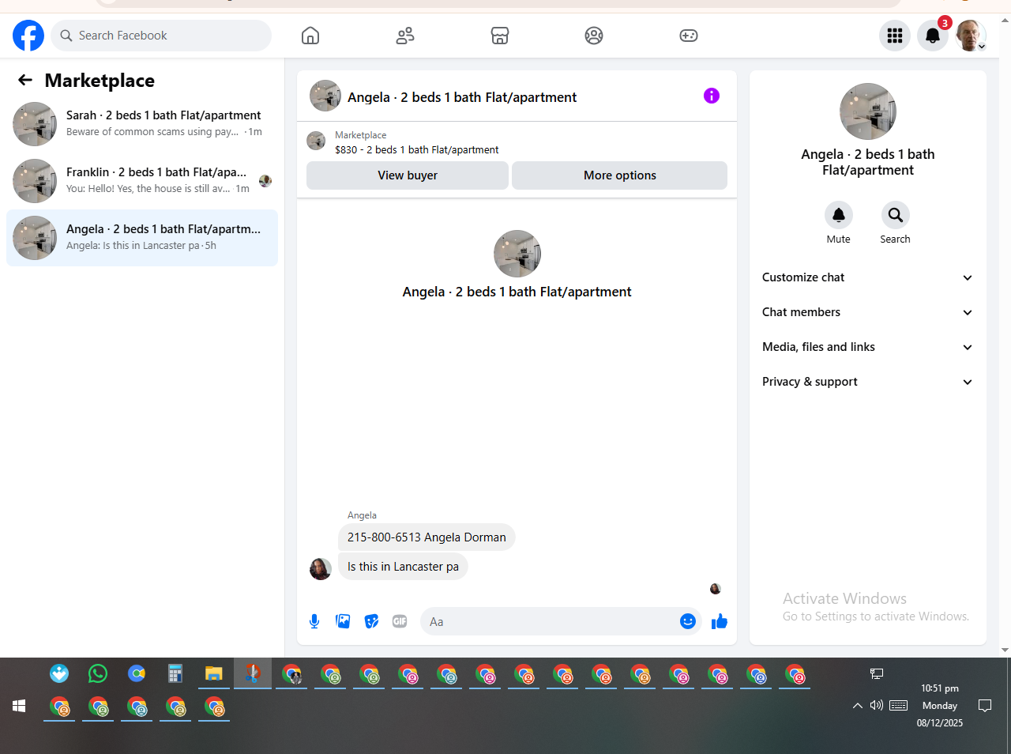The width and height of the screenshot is (1011, 754).
Task: Open the Windows notification center icon
Action: tap(985, 706)
